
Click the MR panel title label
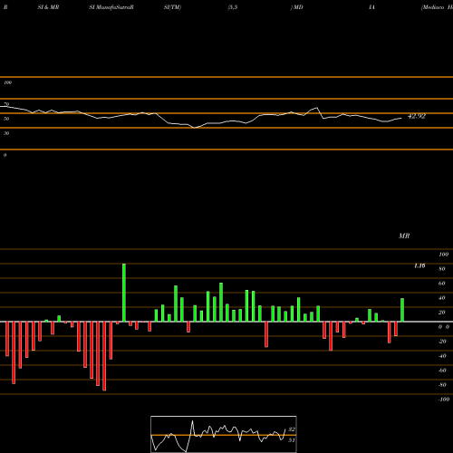(x=404, y=236)
